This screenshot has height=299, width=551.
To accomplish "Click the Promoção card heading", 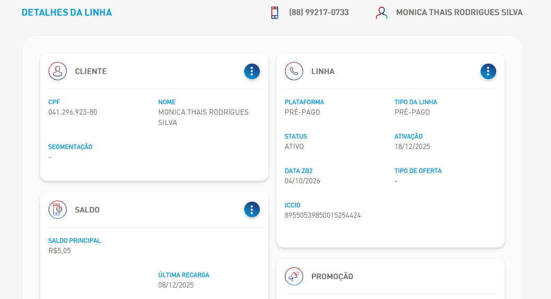I will point(332,277).
